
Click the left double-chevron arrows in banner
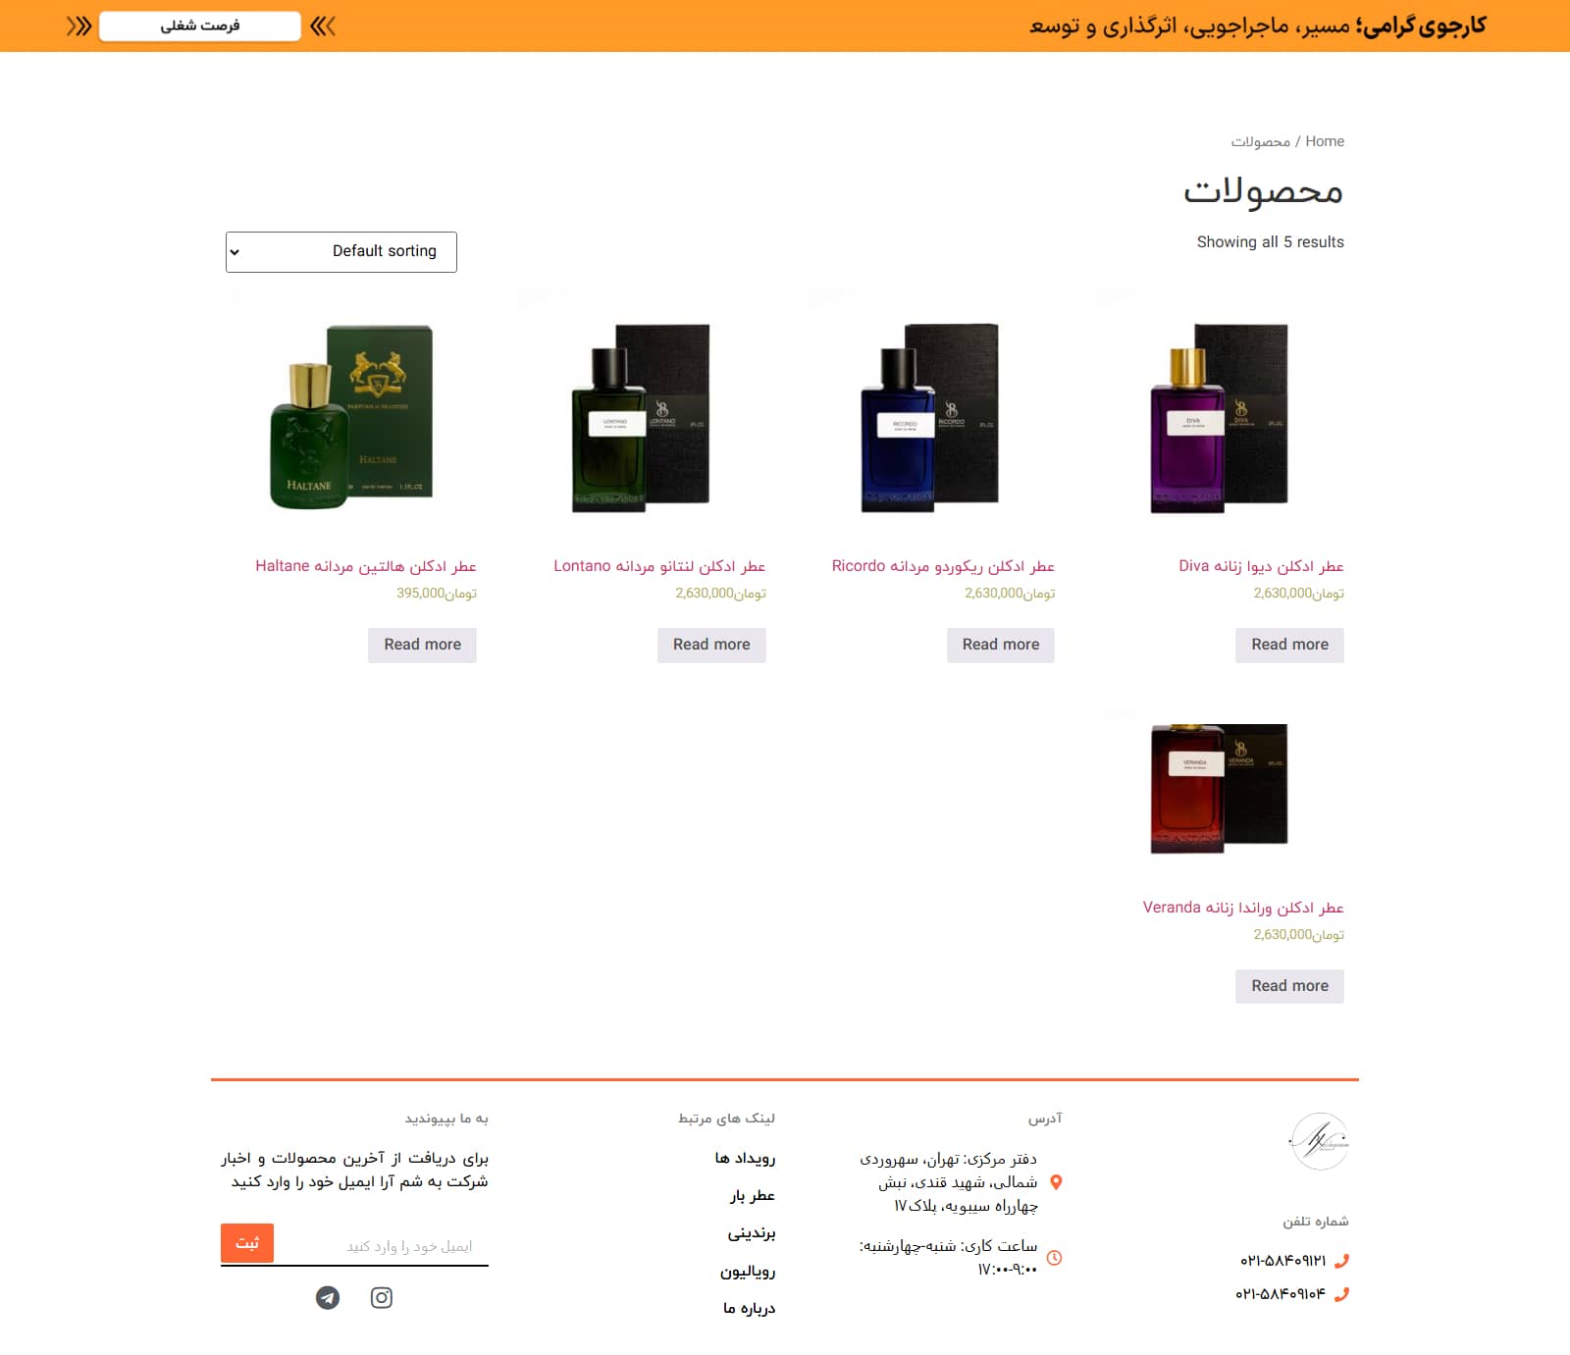pos(78,26)
